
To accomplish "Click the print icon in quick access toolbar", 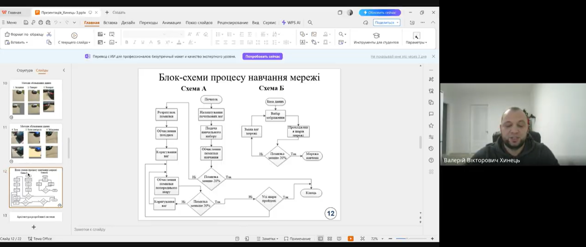I will [x=41, y=22].
